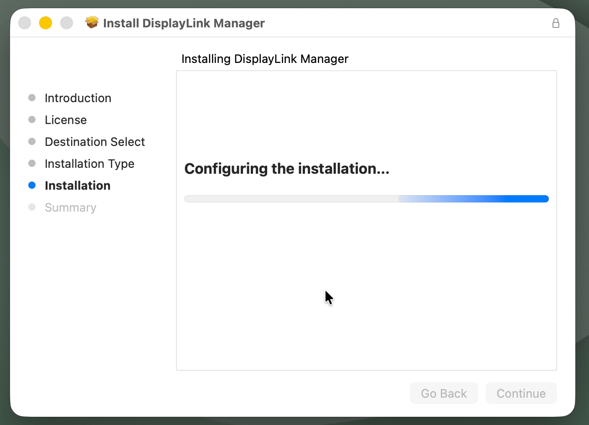
Task: Select the License step in the sidebar
Action: [66, 119]
